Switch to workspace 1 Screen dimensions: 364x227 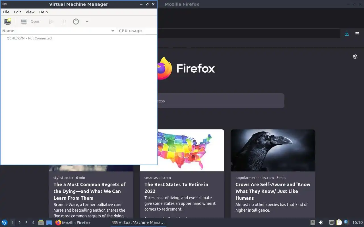[13, 223]
